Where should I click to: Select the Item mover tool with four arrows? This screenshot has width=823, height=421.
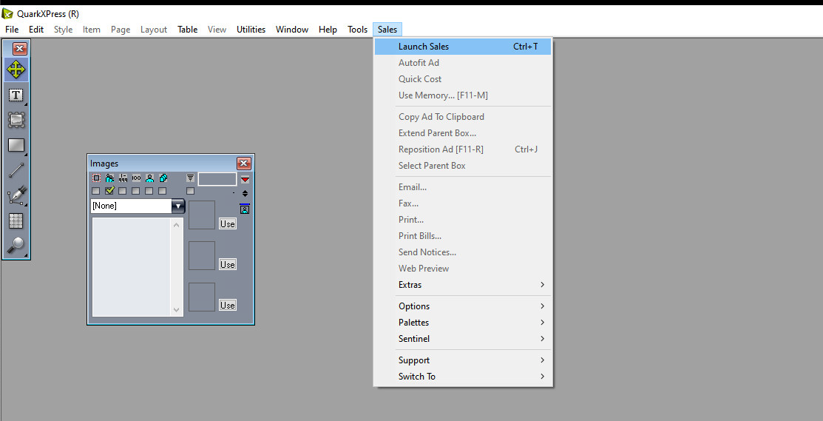[16, 70]
